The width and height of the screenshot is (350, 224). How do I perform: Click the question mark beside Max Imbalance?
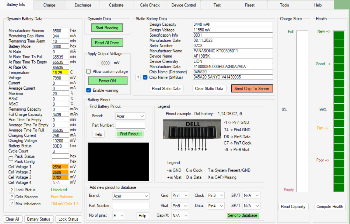(11, 204)
